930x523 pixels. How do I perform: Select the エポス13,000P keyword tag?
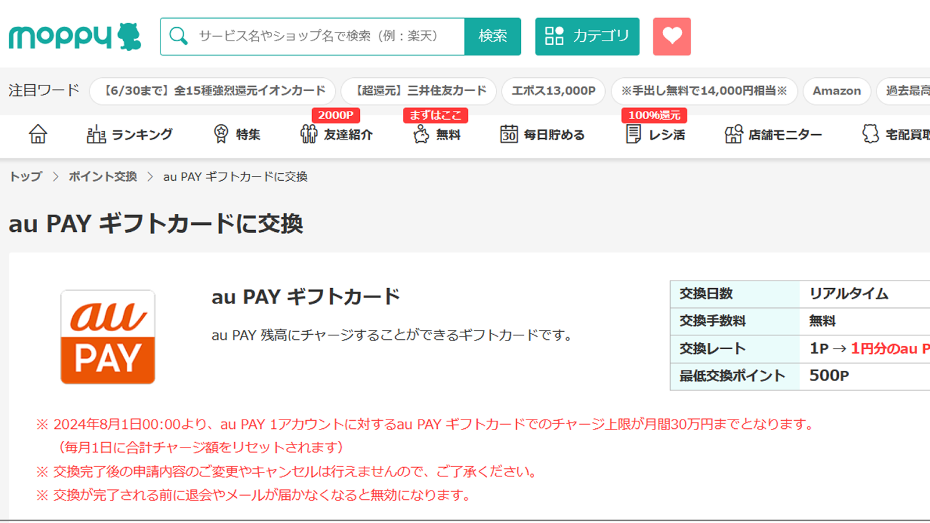coord(553,91)
